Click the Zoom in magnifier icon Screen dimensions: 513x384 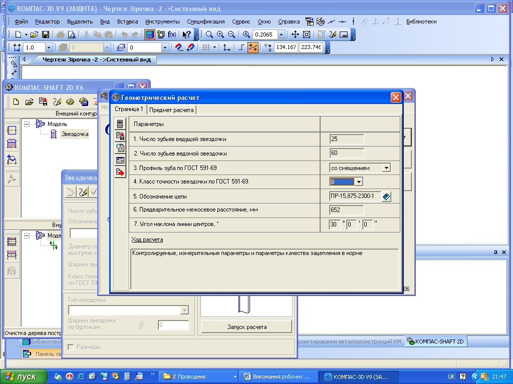click(220, 34)
